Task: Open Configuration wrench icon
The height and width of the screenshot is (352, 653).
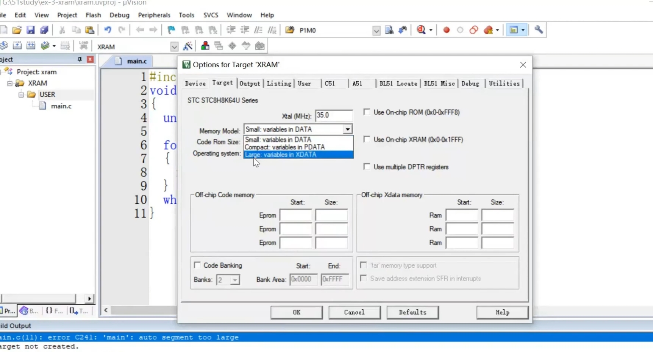Action: point(539,30)
